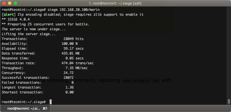Click the Throughput 7.35 MB/sec value

(x=76, y=68)
